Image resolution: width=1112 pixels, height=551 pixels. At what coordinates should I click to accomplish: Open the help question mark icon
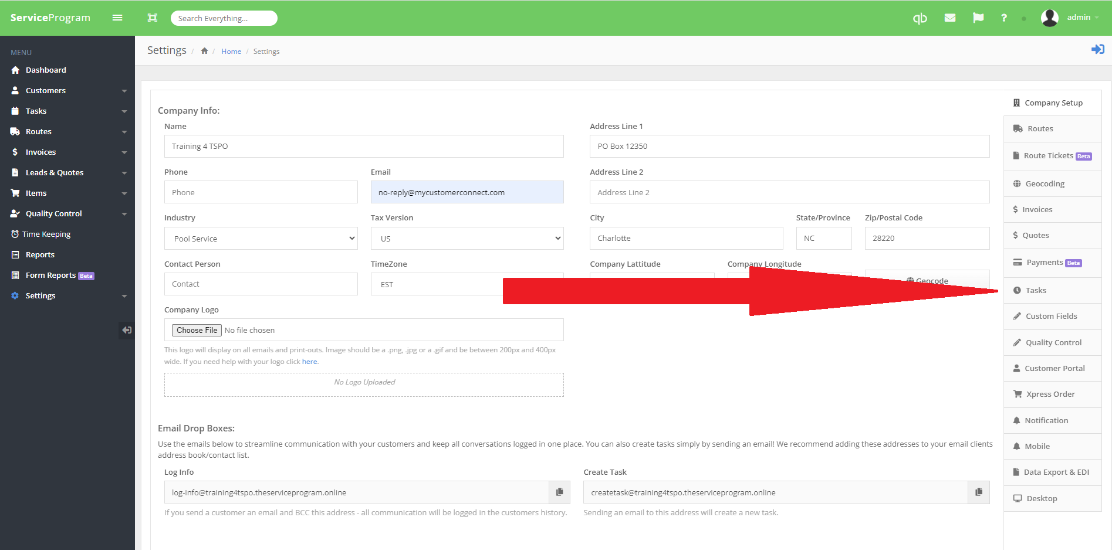pyautogui.click(x=1004, y=18)
